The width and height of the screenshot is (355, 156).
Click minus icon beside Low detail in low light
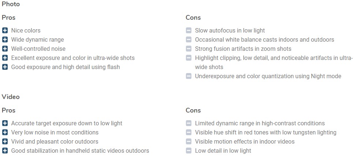pos(188,151)
